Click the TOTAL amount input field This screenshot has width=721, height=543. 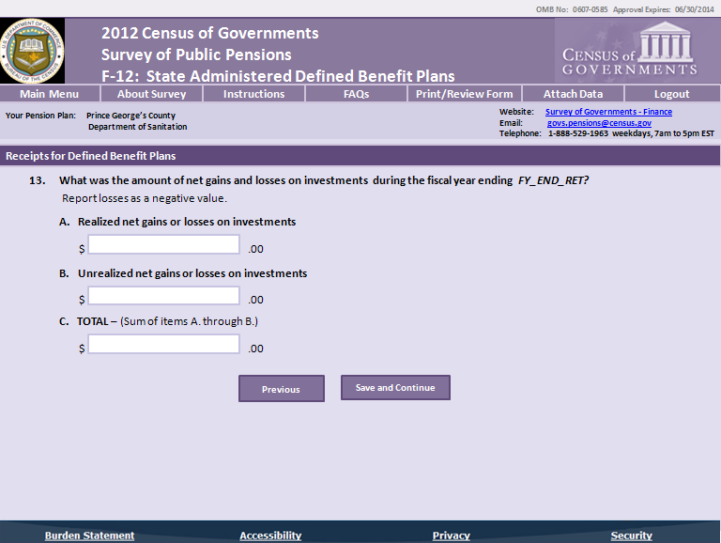tap(164, 344)
